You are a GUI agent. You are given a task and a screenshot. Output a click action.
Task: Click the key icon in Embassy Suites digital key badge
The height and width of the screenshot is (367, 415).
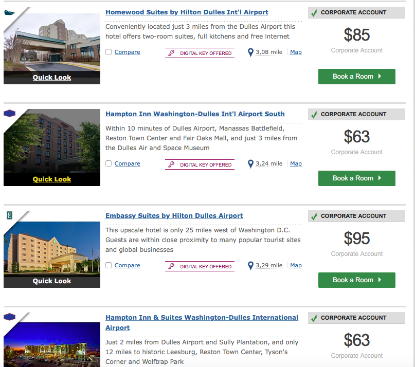pos(172,266)
